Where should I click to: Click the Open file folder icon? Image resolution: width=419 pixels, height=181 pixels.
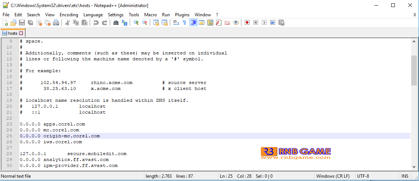pos(13,23)
